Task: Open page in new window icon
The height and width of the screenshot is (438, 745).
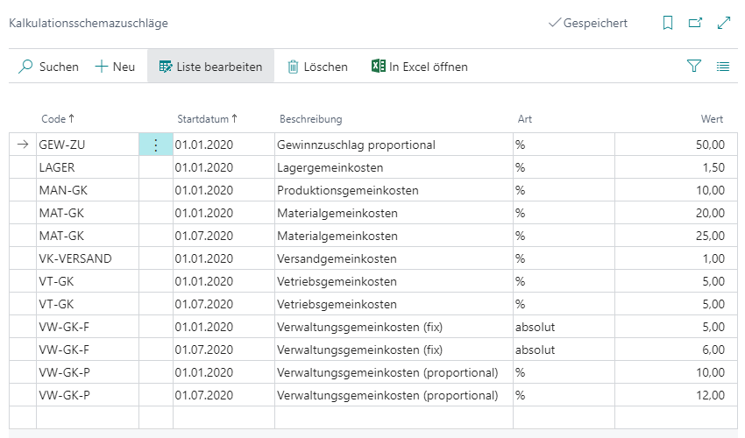Action: 695,23
